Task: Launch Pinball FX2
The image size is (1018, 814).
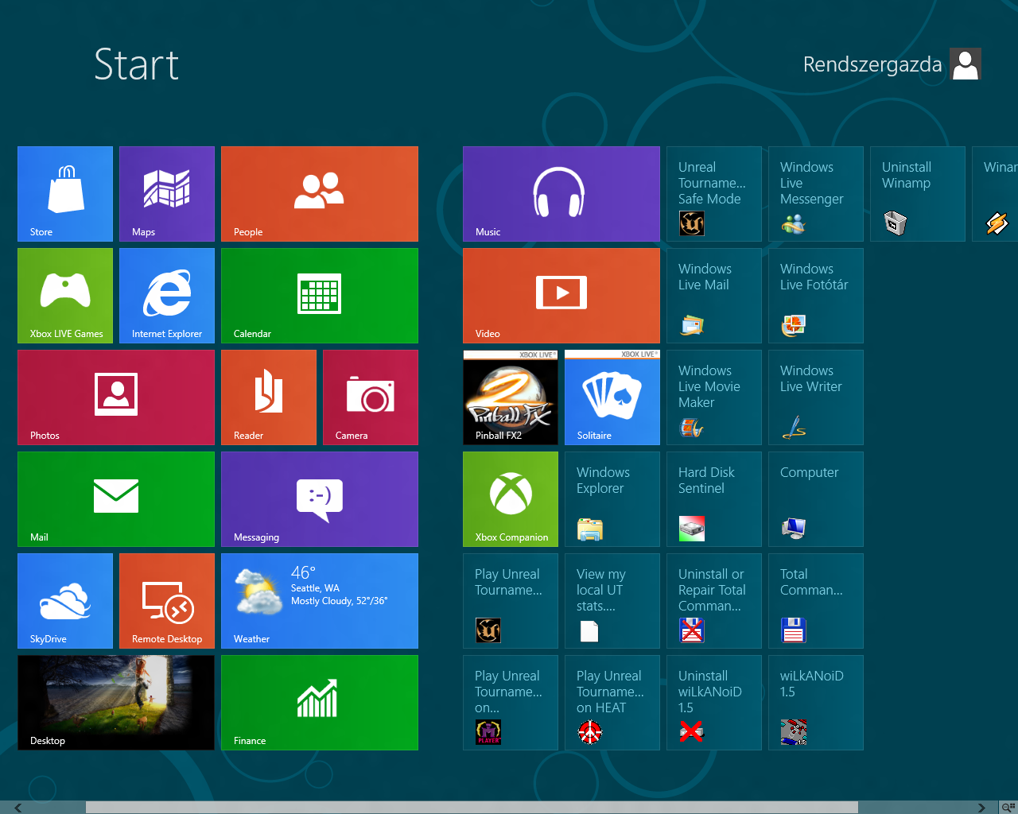Action: [510, 397]
